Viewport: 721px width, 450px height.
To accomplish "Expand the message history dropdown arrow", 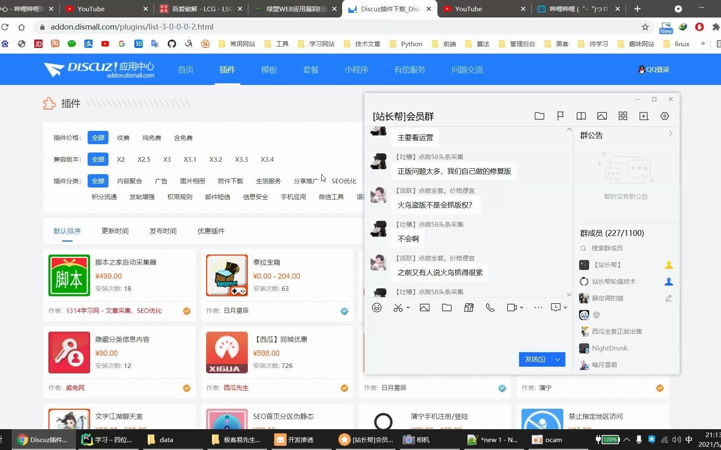I will 565,307.
